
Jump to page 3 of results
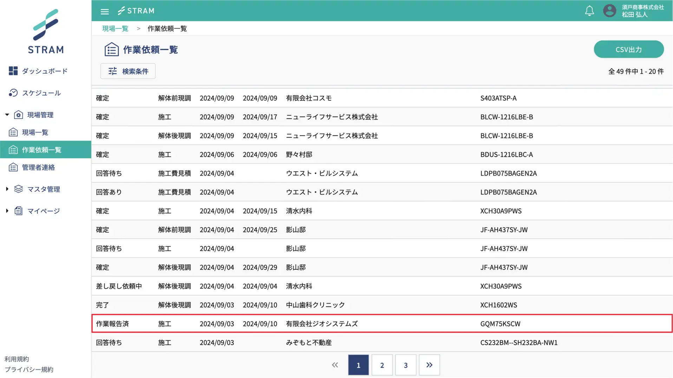(x=405, y=365)
